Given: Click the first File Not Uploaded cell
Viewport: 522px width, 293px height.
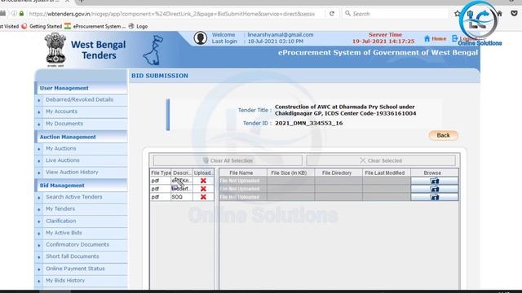Looking at the screenshot, I should pyautogui.click(x=243, y=181).
